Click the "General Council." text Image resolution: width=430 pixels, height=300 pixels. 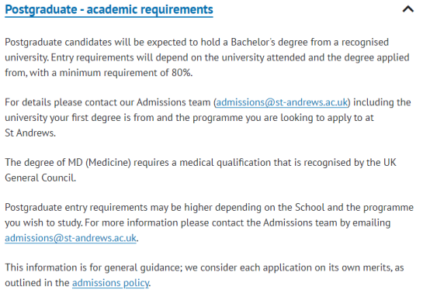[x=40, y=178]
